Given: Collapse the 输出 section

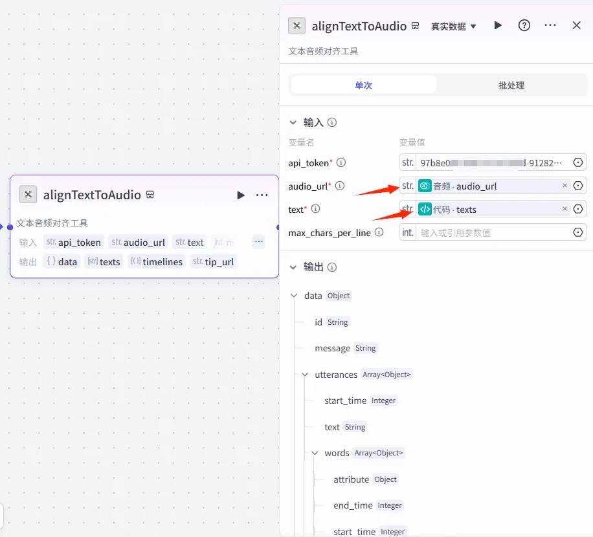Looking at the screenshot, I should (293, 267).
